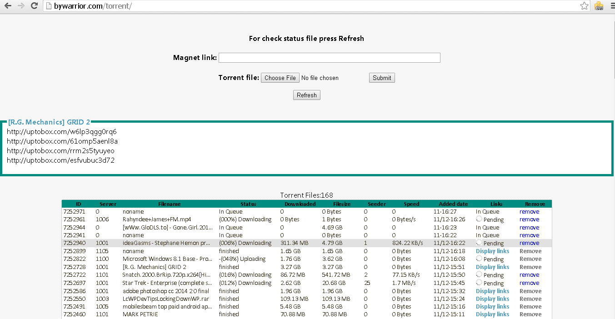Click the browser back arrow
The height and width of the screenshot is (319, 615).
(x=8, y=6)
